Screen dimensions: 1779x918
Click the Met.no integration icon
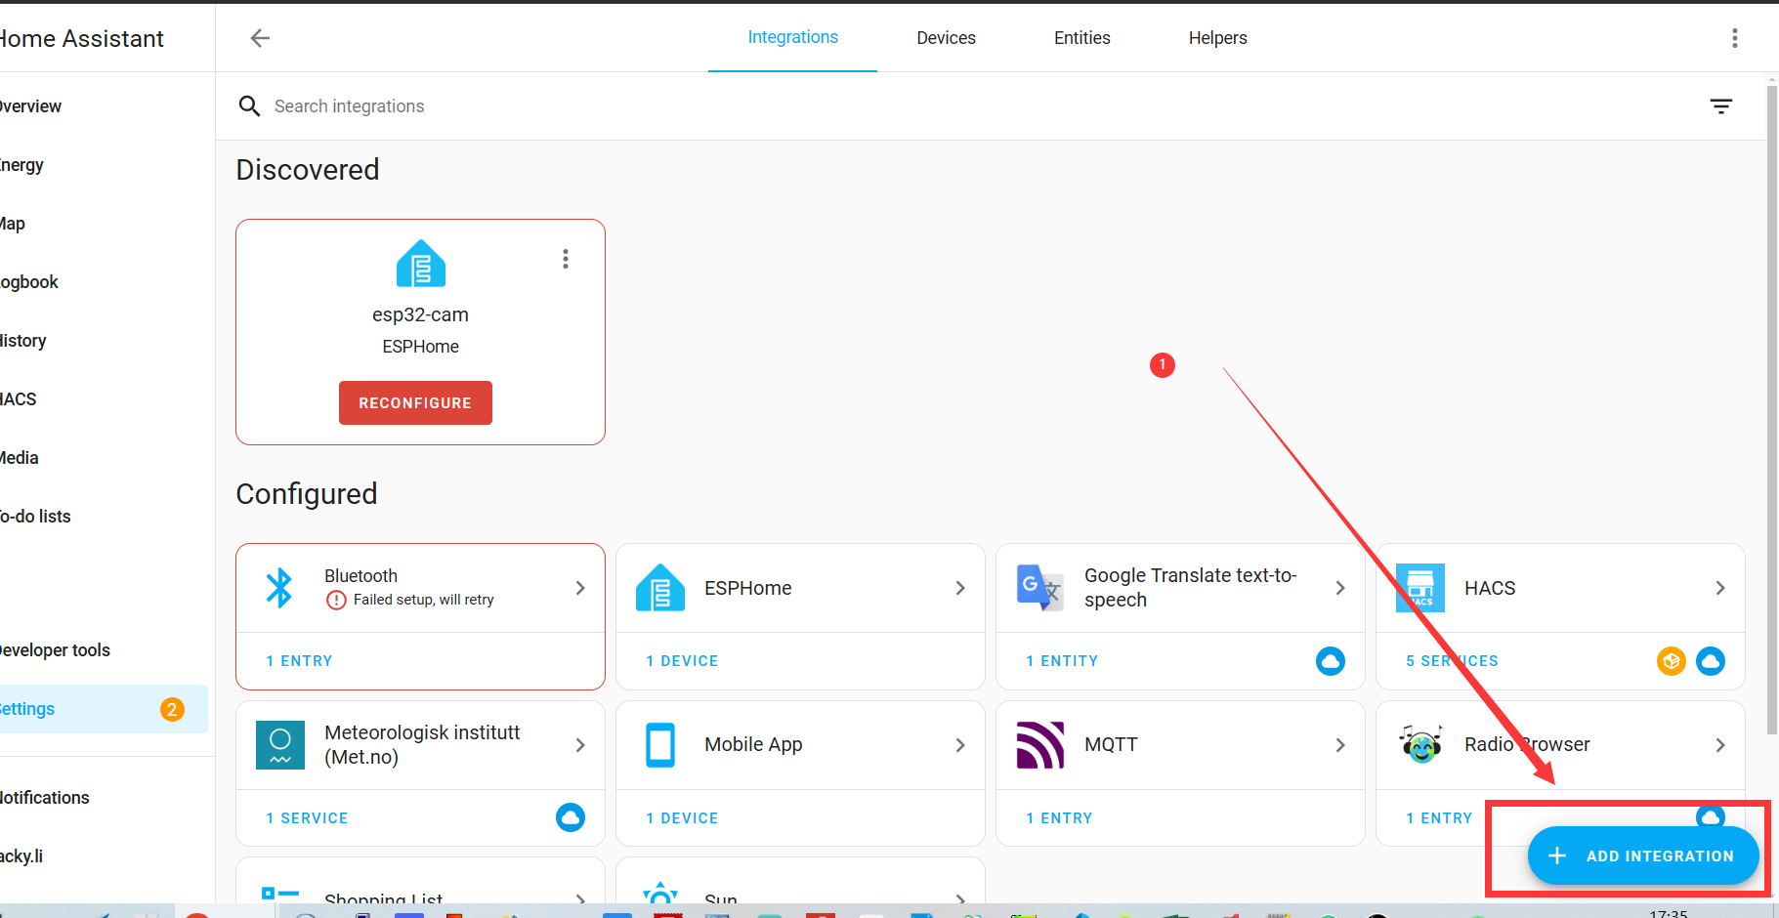pyautogui.click(x=280, y=745)
